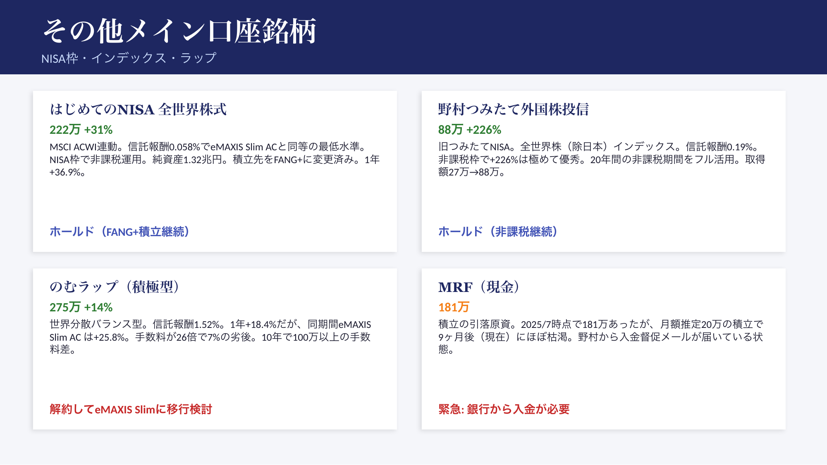Click the 222万 +31% value
This screenshot has width=827, height=465.
[81, 130]
